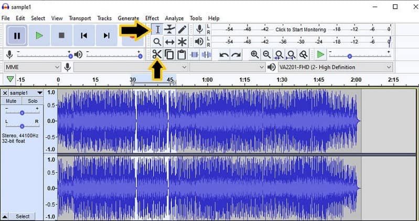The width and height of the screenshot is (419, 221).
Task: Click the green timeline playhead triangle
Action: [x=10, y=79]
